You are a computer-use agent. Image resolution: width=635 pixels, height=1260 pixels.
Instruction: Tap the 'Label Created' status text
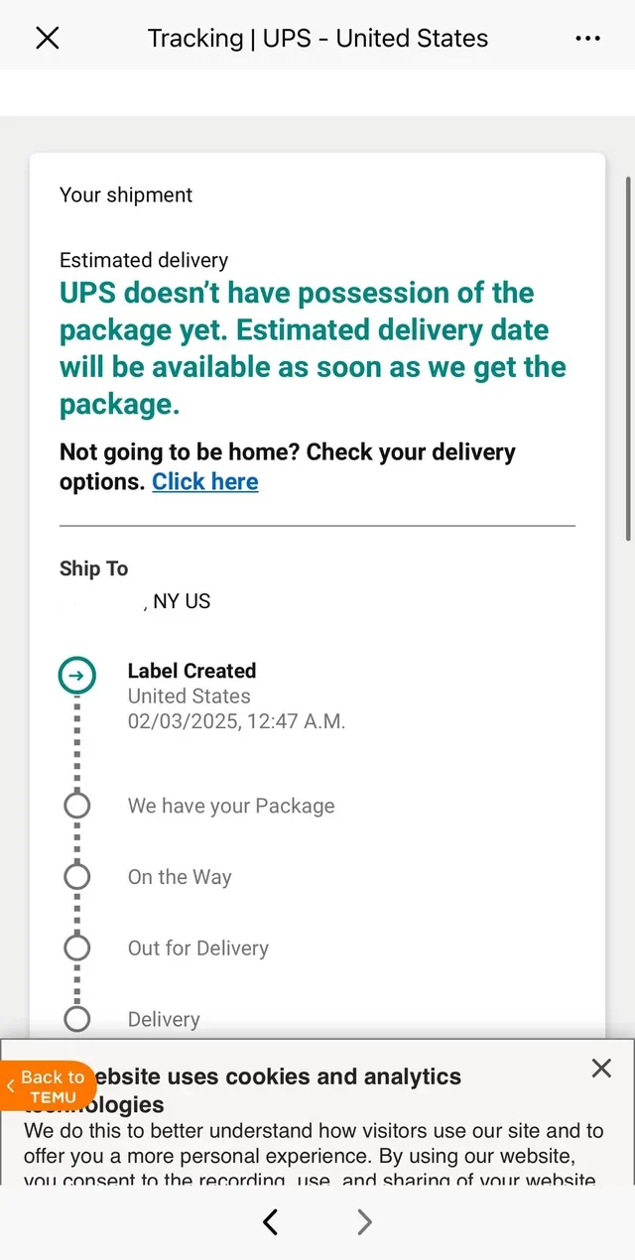191,671
